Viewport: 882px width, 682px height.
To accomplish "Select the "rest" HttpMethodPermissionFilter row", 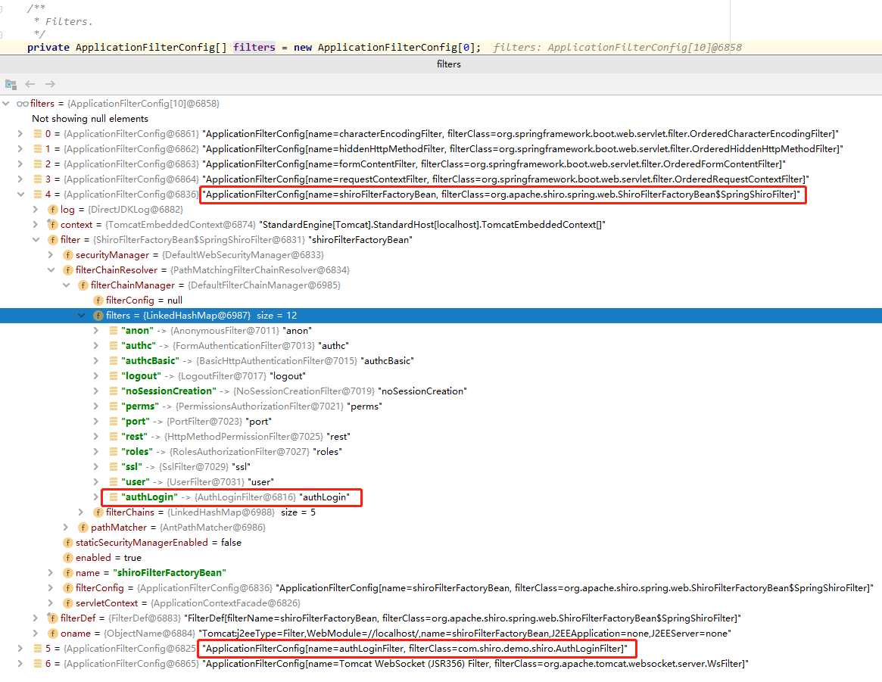I will click(441, 437).
